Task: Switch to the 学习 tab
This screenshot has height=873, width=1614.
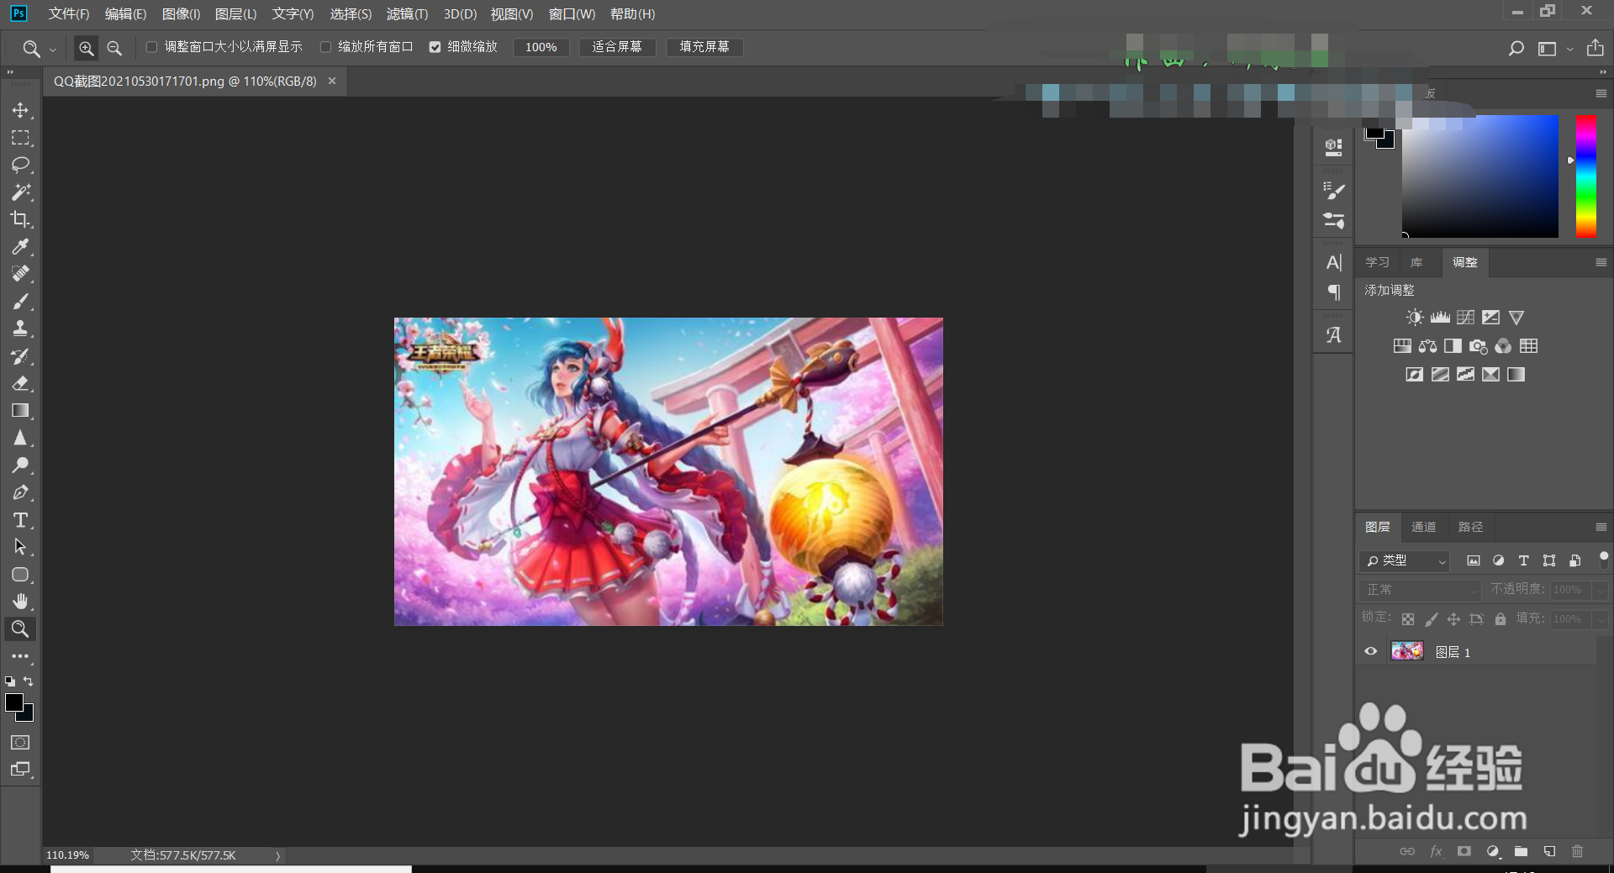Action: pyautogui.click(x=1377, y=262)
